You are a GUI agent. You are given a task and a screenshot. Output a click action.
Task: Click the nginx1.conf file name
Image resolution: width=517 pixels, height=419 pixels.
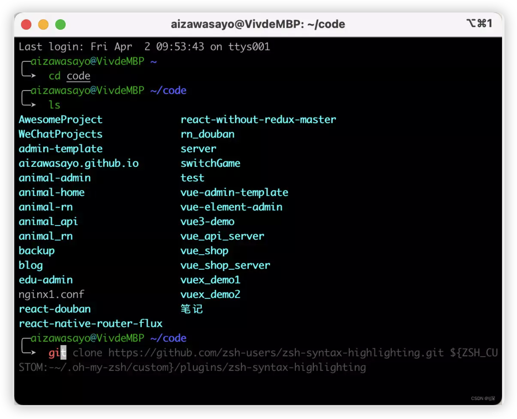(51, 295)
